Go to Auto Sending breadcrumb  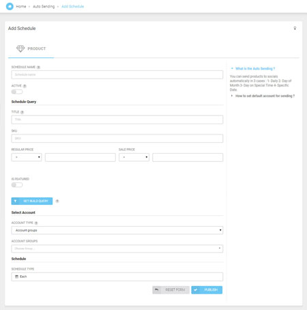(x=44, y=6)
